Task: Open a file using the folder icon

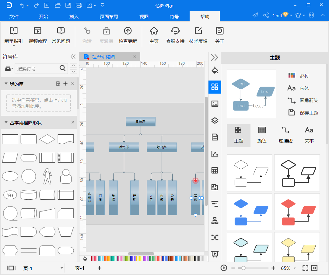Action: point(58,5)
